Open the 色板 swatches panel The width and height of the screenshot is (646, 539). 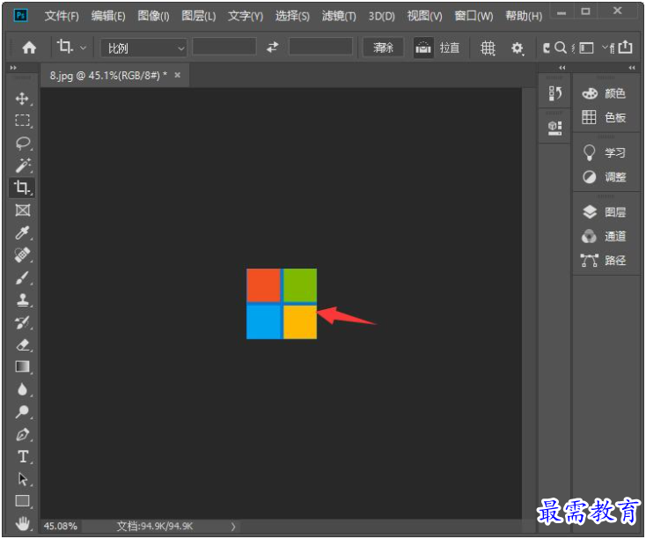(605, 117)
